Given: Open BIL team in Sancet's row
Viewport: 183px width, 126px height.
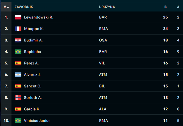Looking at the screenshot, I should [102, 86].
